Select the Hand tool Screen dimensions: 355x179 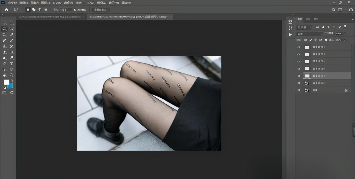point(4,75)
